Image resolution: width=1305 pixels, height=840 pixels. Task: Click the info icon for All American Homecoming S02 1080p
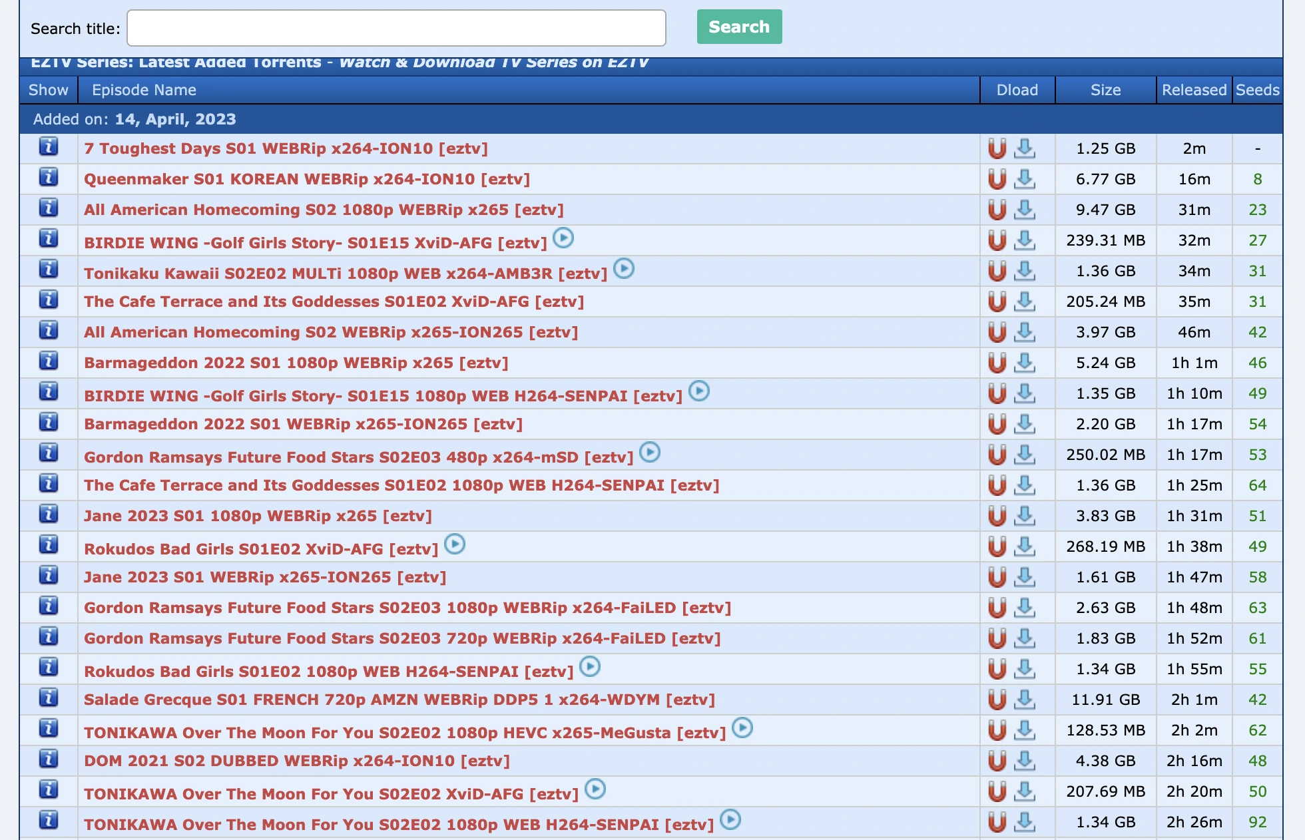pyautogui.click(x=49, y=208)
